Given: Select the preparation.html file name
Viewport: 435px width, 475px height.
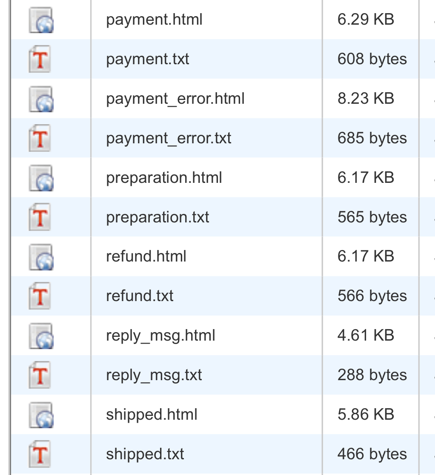Looking at the screenshot, I should 164,178.
